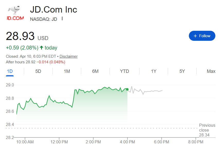This screenshot has width=221, height=149.
Task: Switch to the 1Y chart view
Action: click(154, 71)
